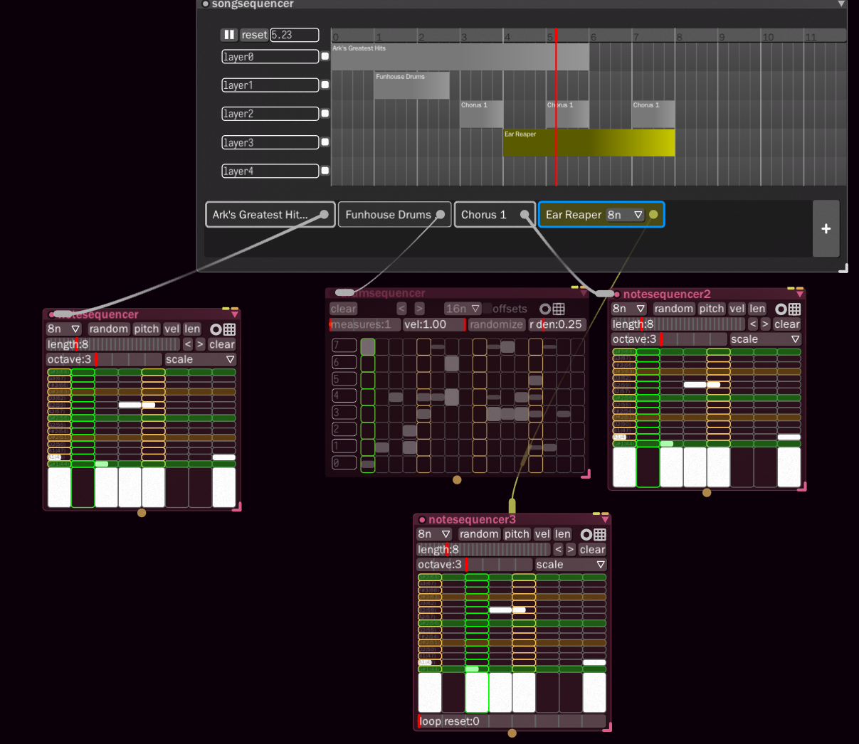Toggle the layer2 checkbox
This screenshot has width=859, height=744.
click(325, 114)
